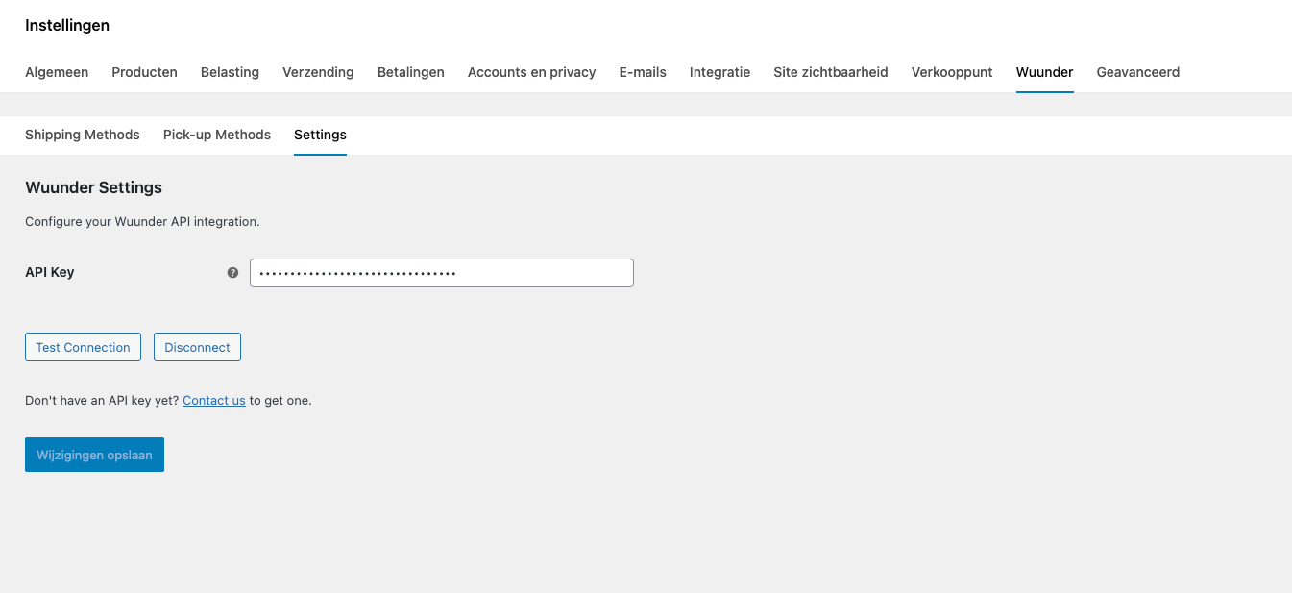Click the Instellingen page title

click(x=67, y=26)
